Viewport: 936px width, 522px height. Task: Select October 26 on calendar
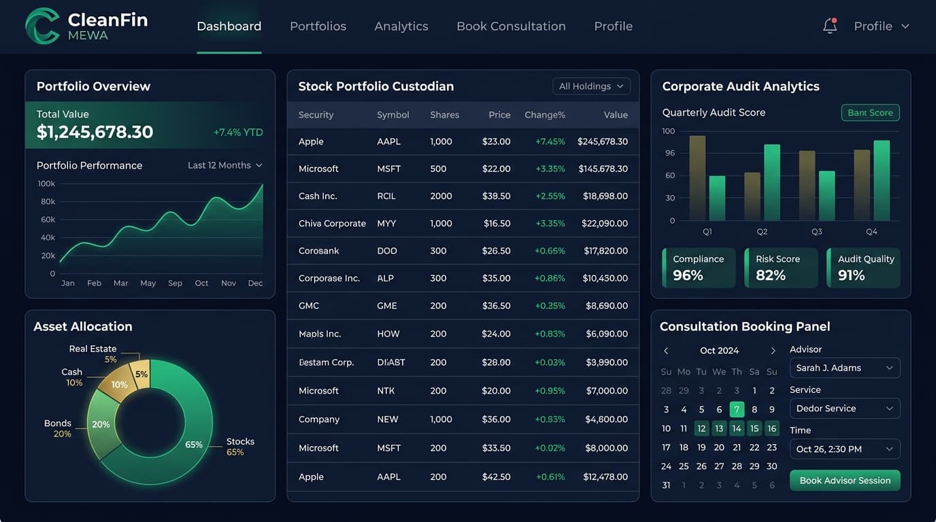tap(701, 466)
